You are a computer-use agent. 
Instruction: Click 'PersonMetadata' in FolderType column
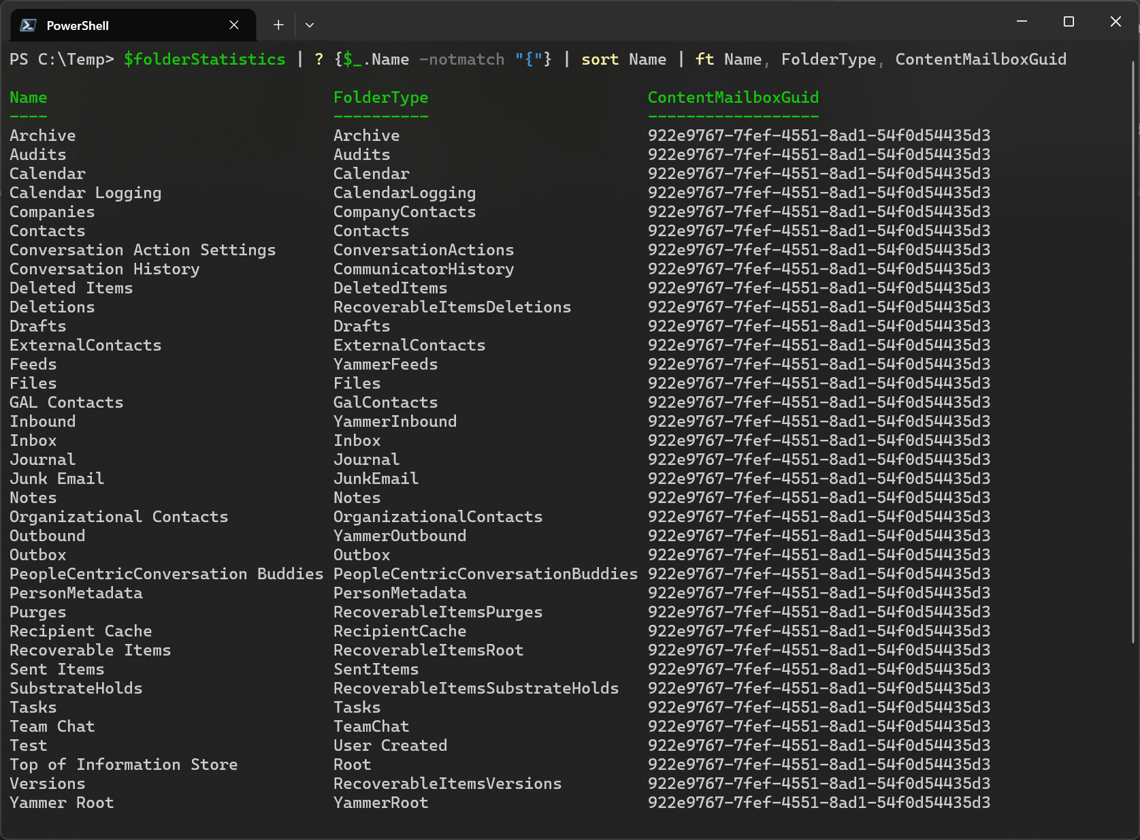pyautogui.click(x=400, y=593)
